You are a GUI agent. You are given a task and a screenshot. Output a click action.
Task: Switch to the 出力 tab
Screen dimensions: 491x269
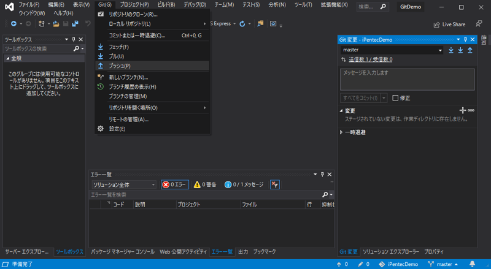coord(243,251)
